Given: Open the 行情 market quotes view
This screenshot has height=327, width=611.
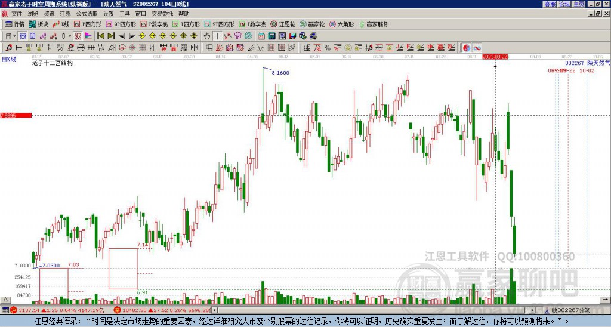Looking at the screenshot, I should [x=14, y=24].
